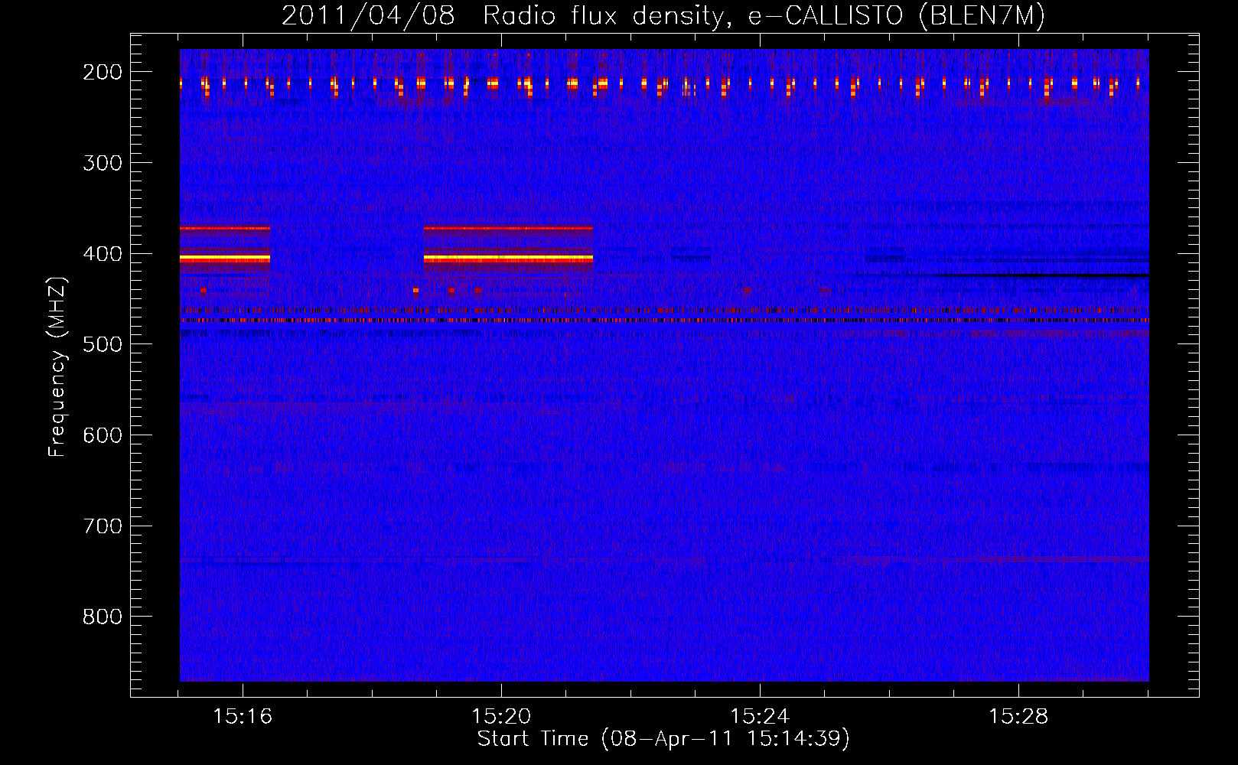Click the 300 frequency tick label
Screen dimensions: 1238x765
click(103, 163)
